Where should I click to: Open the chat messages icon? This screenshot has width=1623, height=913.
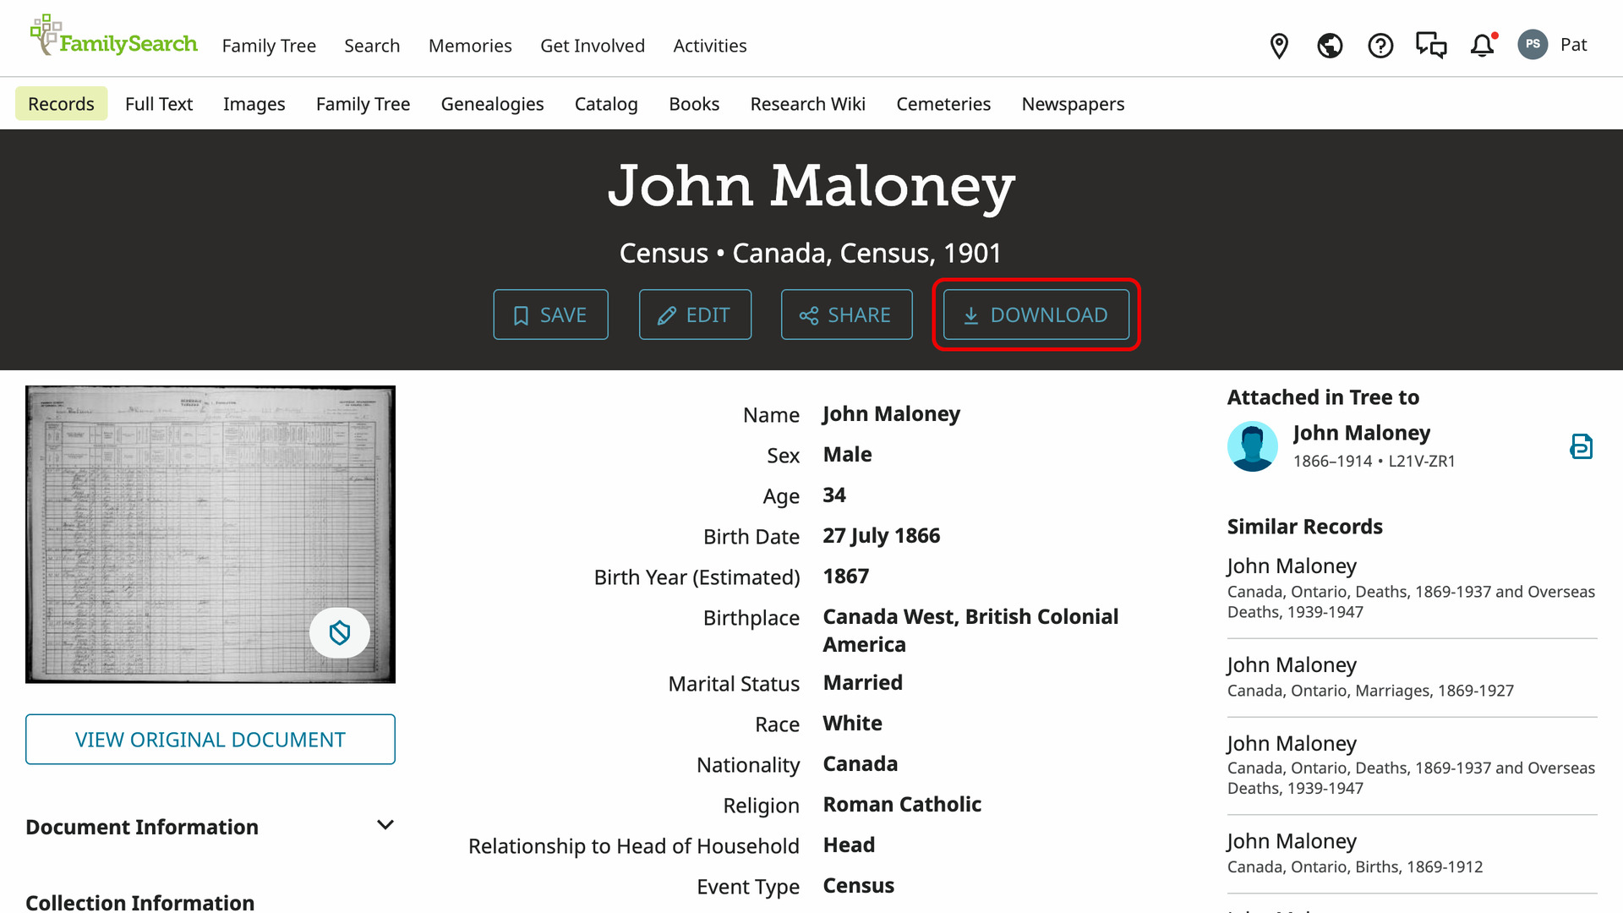pyautogui.click(x=1431, y=46)
